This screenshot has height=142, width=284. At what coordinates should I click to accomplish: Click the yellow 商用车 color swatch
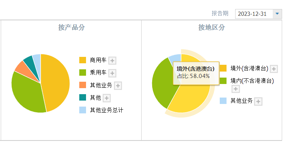pos(83,60)
